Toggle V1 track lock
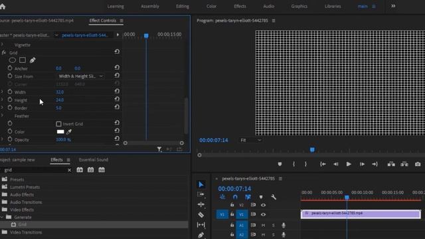This screenshot has width=425, height=239. coord(232,214)
